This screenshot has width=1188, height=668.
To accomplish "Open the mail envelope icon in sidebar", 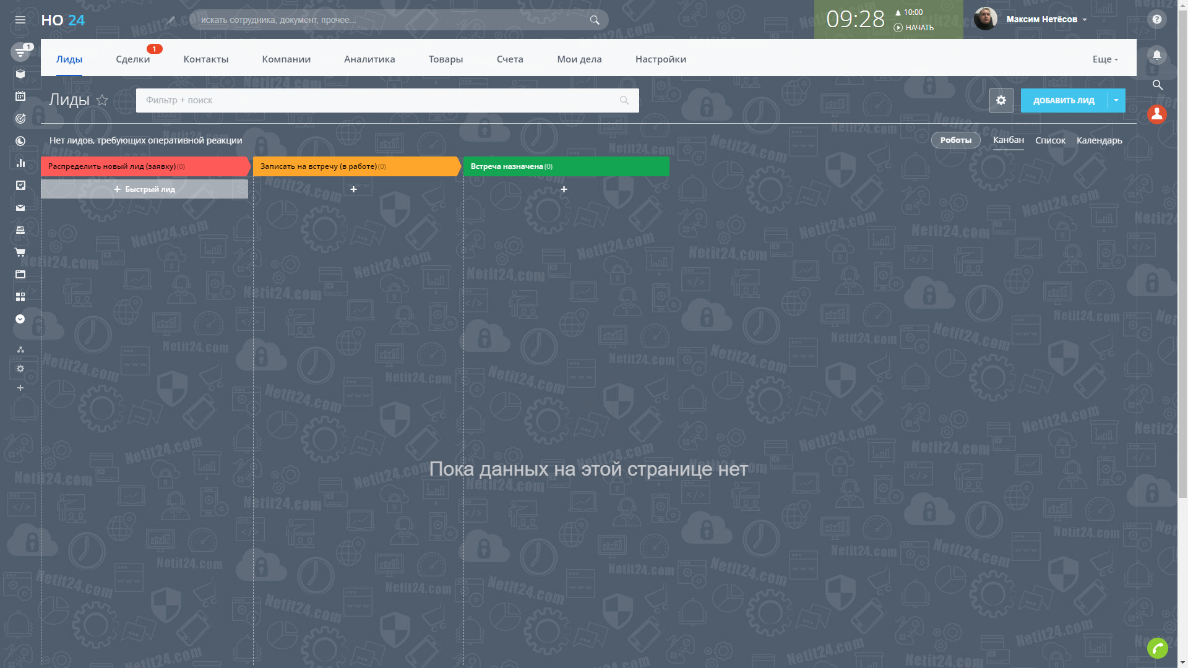I will [x=20, y=208].
